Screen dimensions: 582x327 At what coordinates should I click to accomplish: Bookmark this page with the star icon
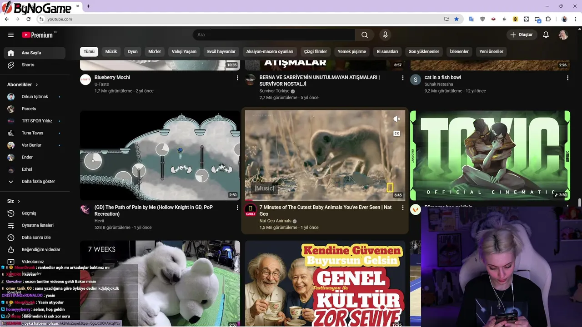[457, 19]
